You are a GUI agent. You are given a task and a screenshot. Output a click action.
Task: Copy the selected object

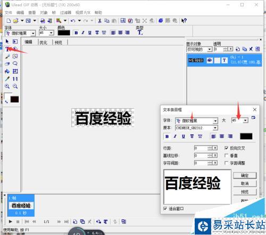pyautogui.click(x=107, y=21)
